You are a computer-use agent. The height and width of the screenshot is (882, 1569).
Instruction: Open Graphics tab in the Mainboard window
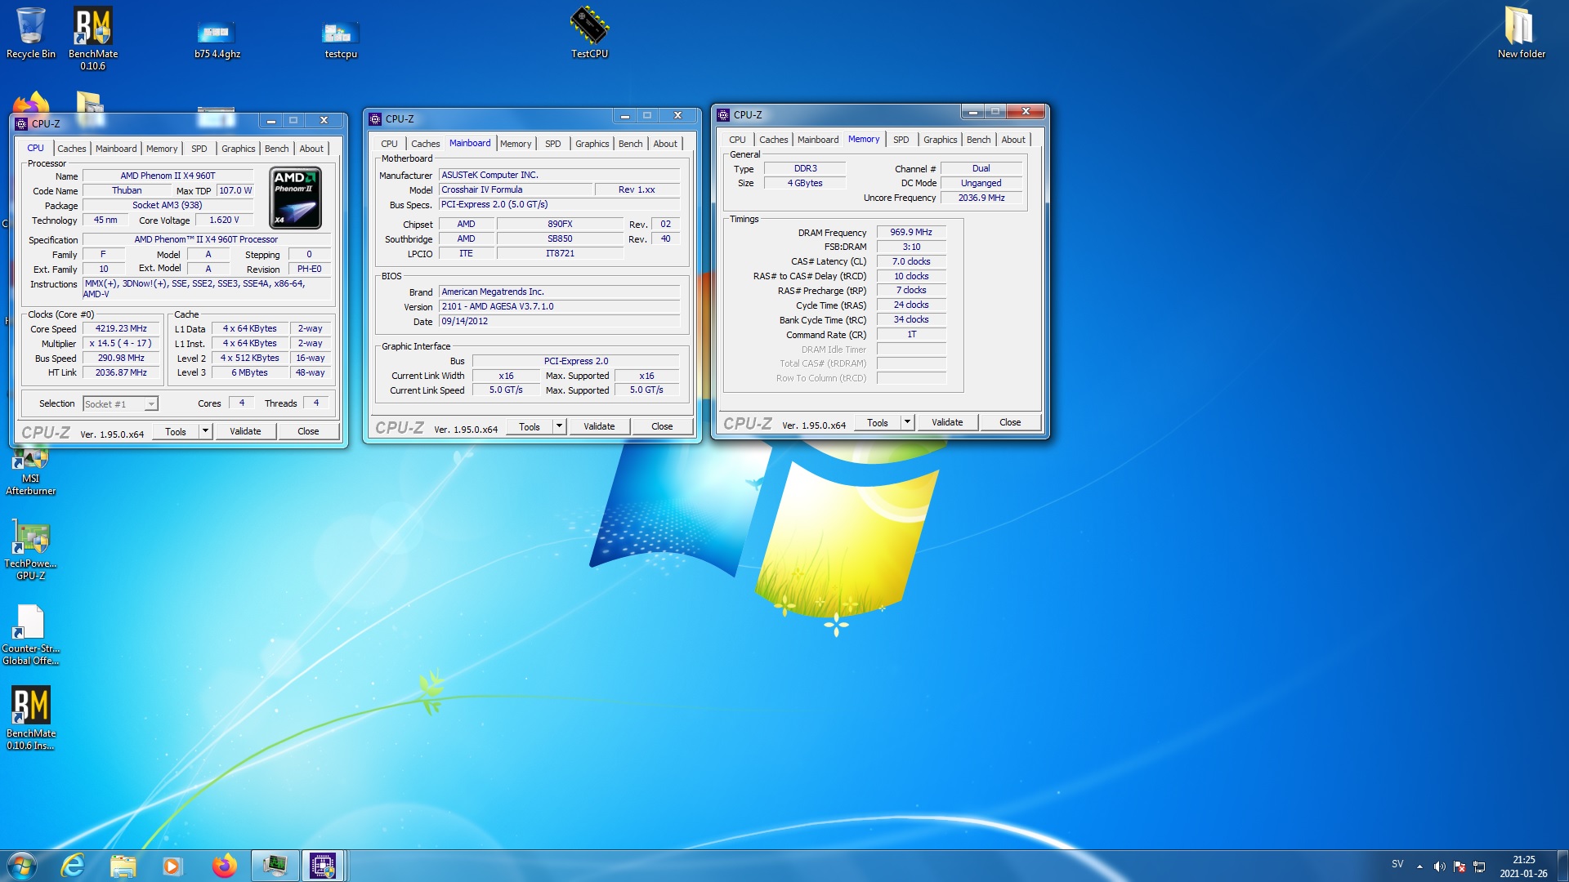pos(592,144)
